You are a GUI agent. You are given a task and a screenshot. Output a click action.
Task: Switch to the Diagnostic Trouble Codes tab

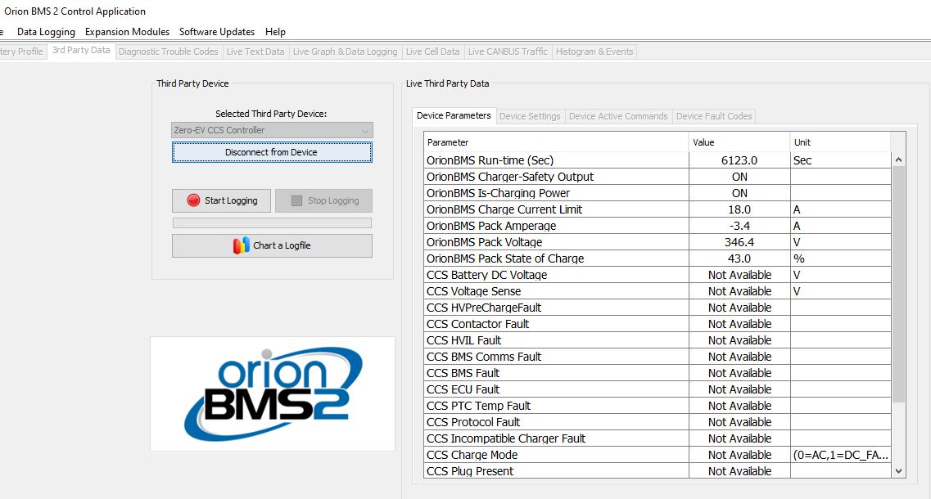point(169,52)
